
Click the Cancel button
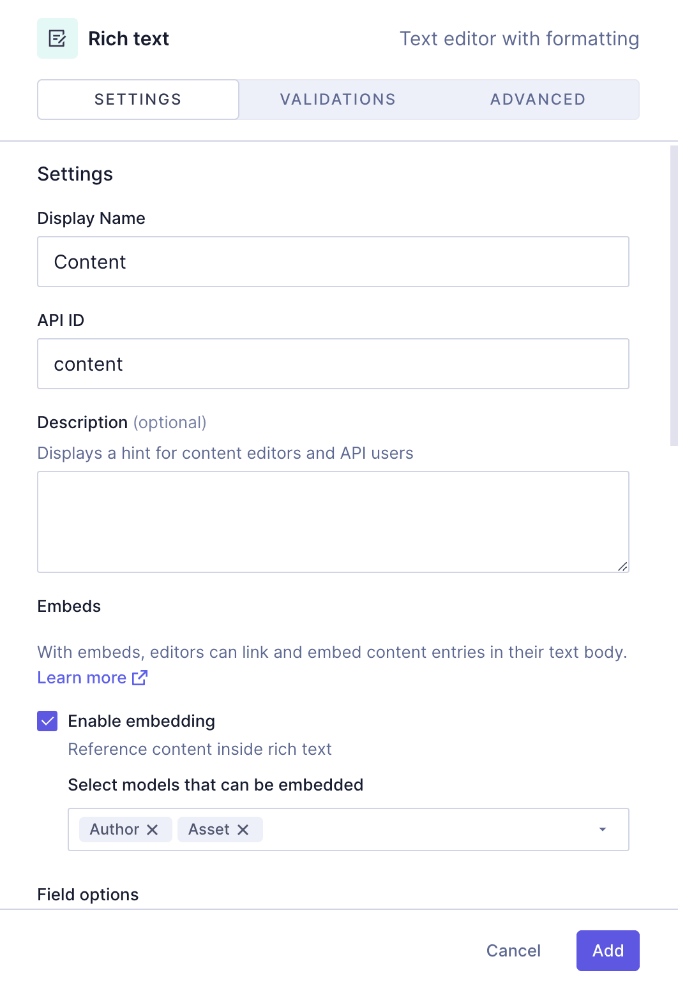pyautogui.click(x=513, y=951)
